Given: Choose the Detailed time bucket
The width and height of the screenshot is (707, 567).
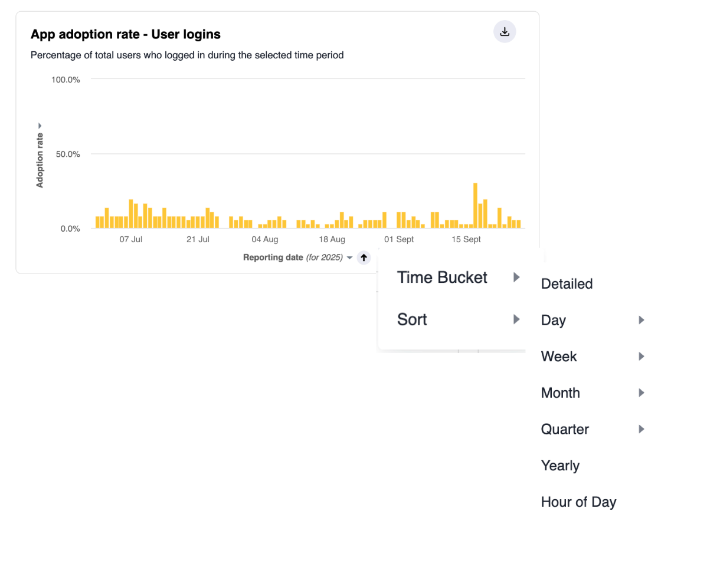Looking at the screenshot, I should [x=566, y=283].
